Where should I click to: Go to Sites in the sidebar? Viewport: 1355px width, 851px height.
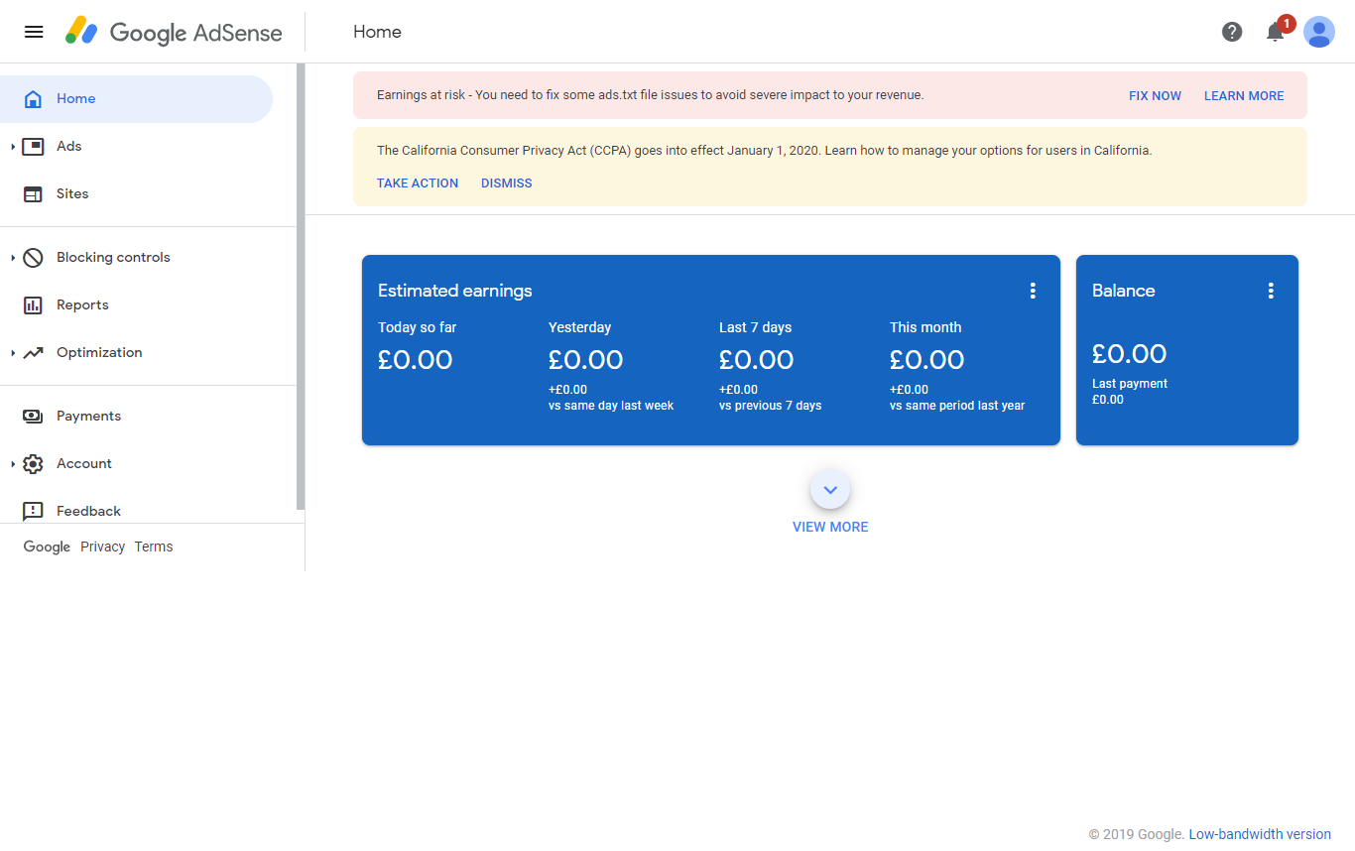72,194
